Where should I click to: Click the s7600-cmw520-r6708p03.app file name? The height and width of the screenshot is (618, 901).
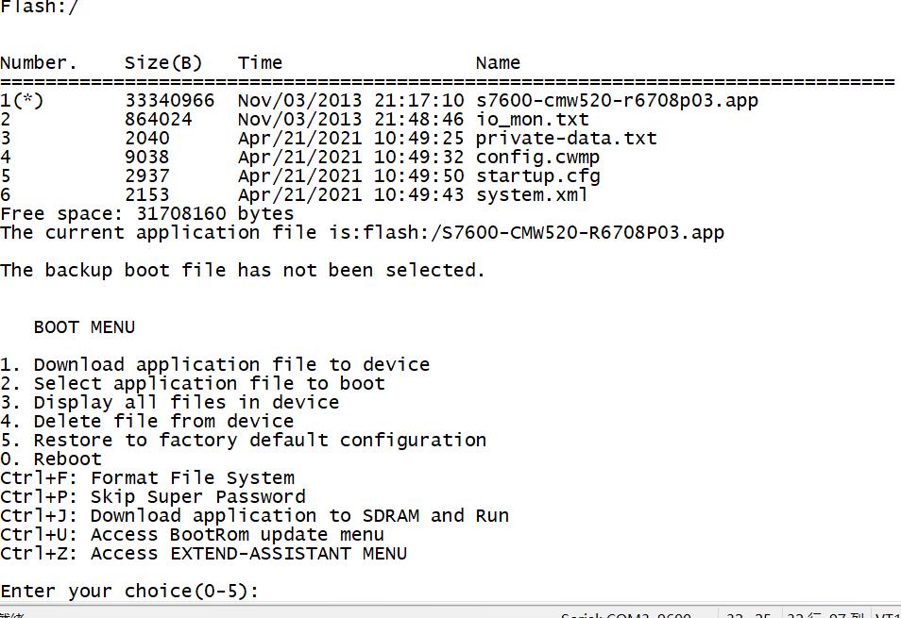(617, 101)
